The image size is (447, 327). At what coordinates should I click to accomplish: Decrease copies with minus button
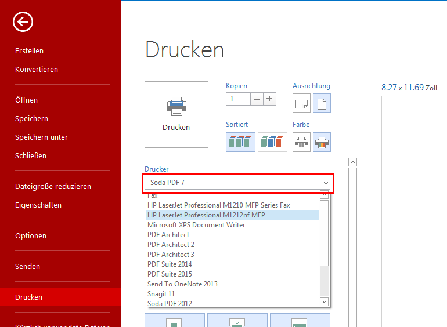pos(257,99)
